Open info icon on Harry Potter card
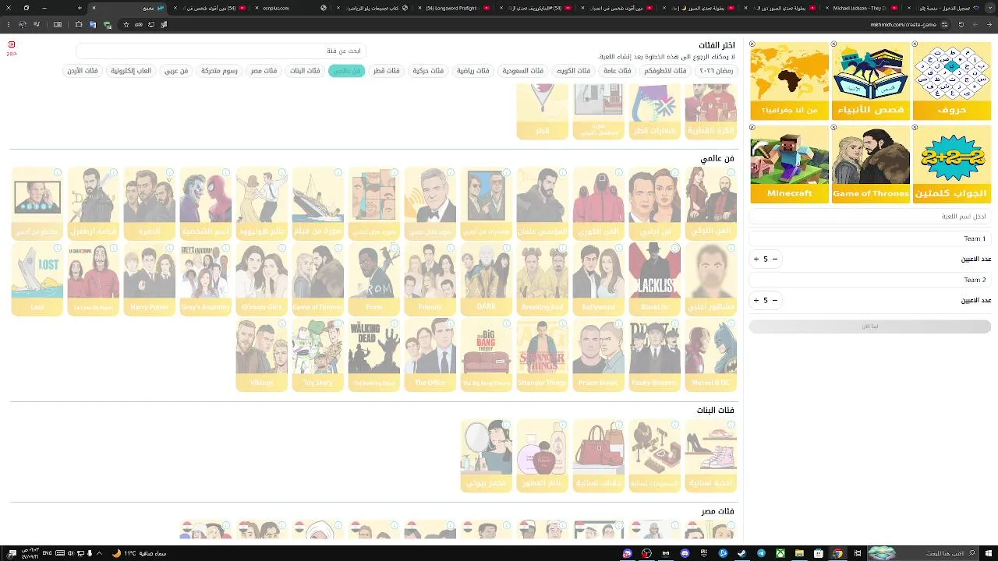The height and width of the screenshot is (561, 998). tap(169, 249)
